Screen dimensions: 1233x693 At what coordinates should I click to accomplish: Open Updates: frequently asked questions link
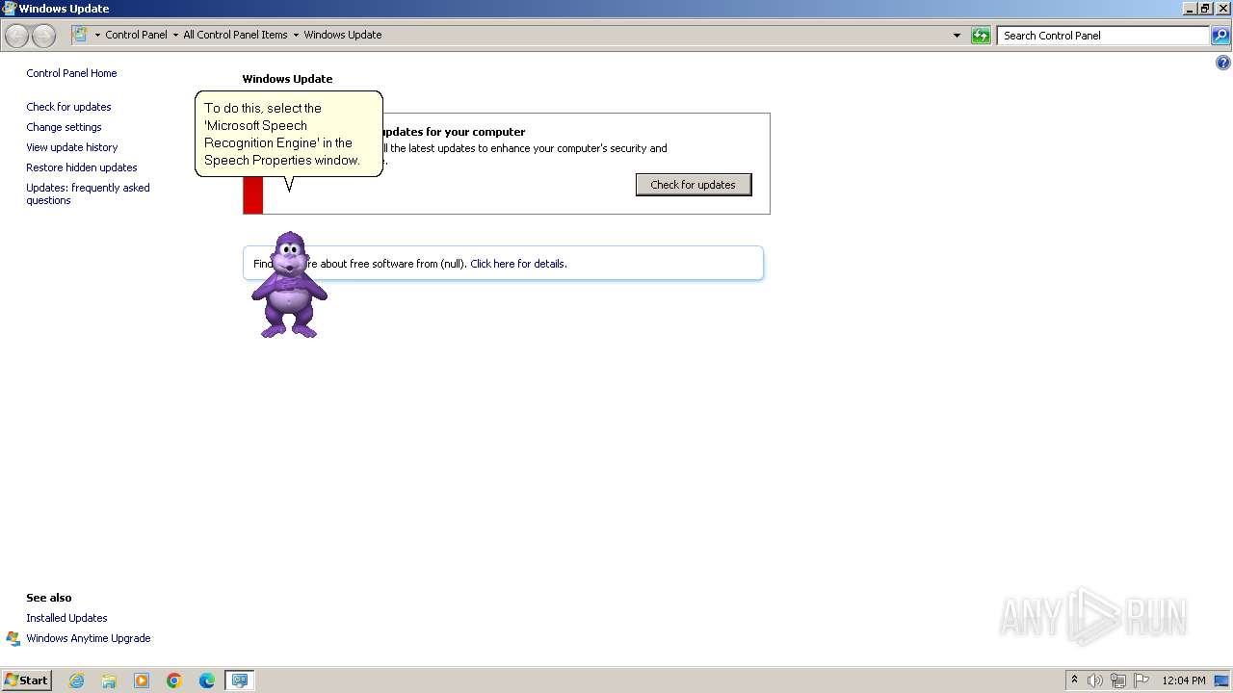tap(88, 193)
